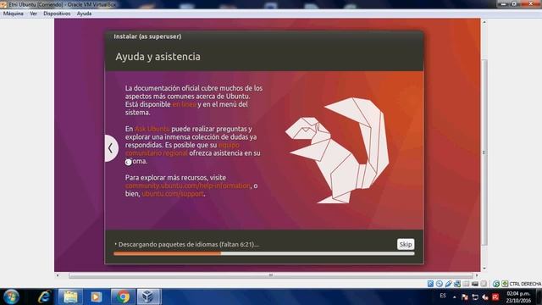The width and height of the screenshot is (542, 305).
Task: Click the red antivirus tray icon
Action: click(495, 297)
